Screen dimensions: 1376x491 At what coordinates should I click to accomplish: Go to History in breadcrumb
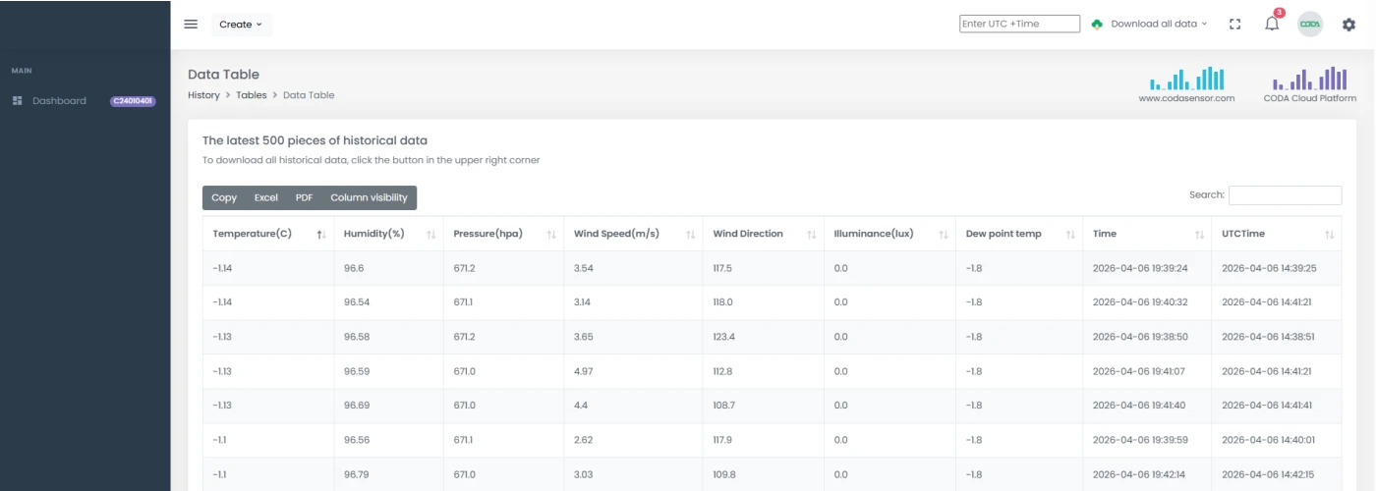pos(203,95)
